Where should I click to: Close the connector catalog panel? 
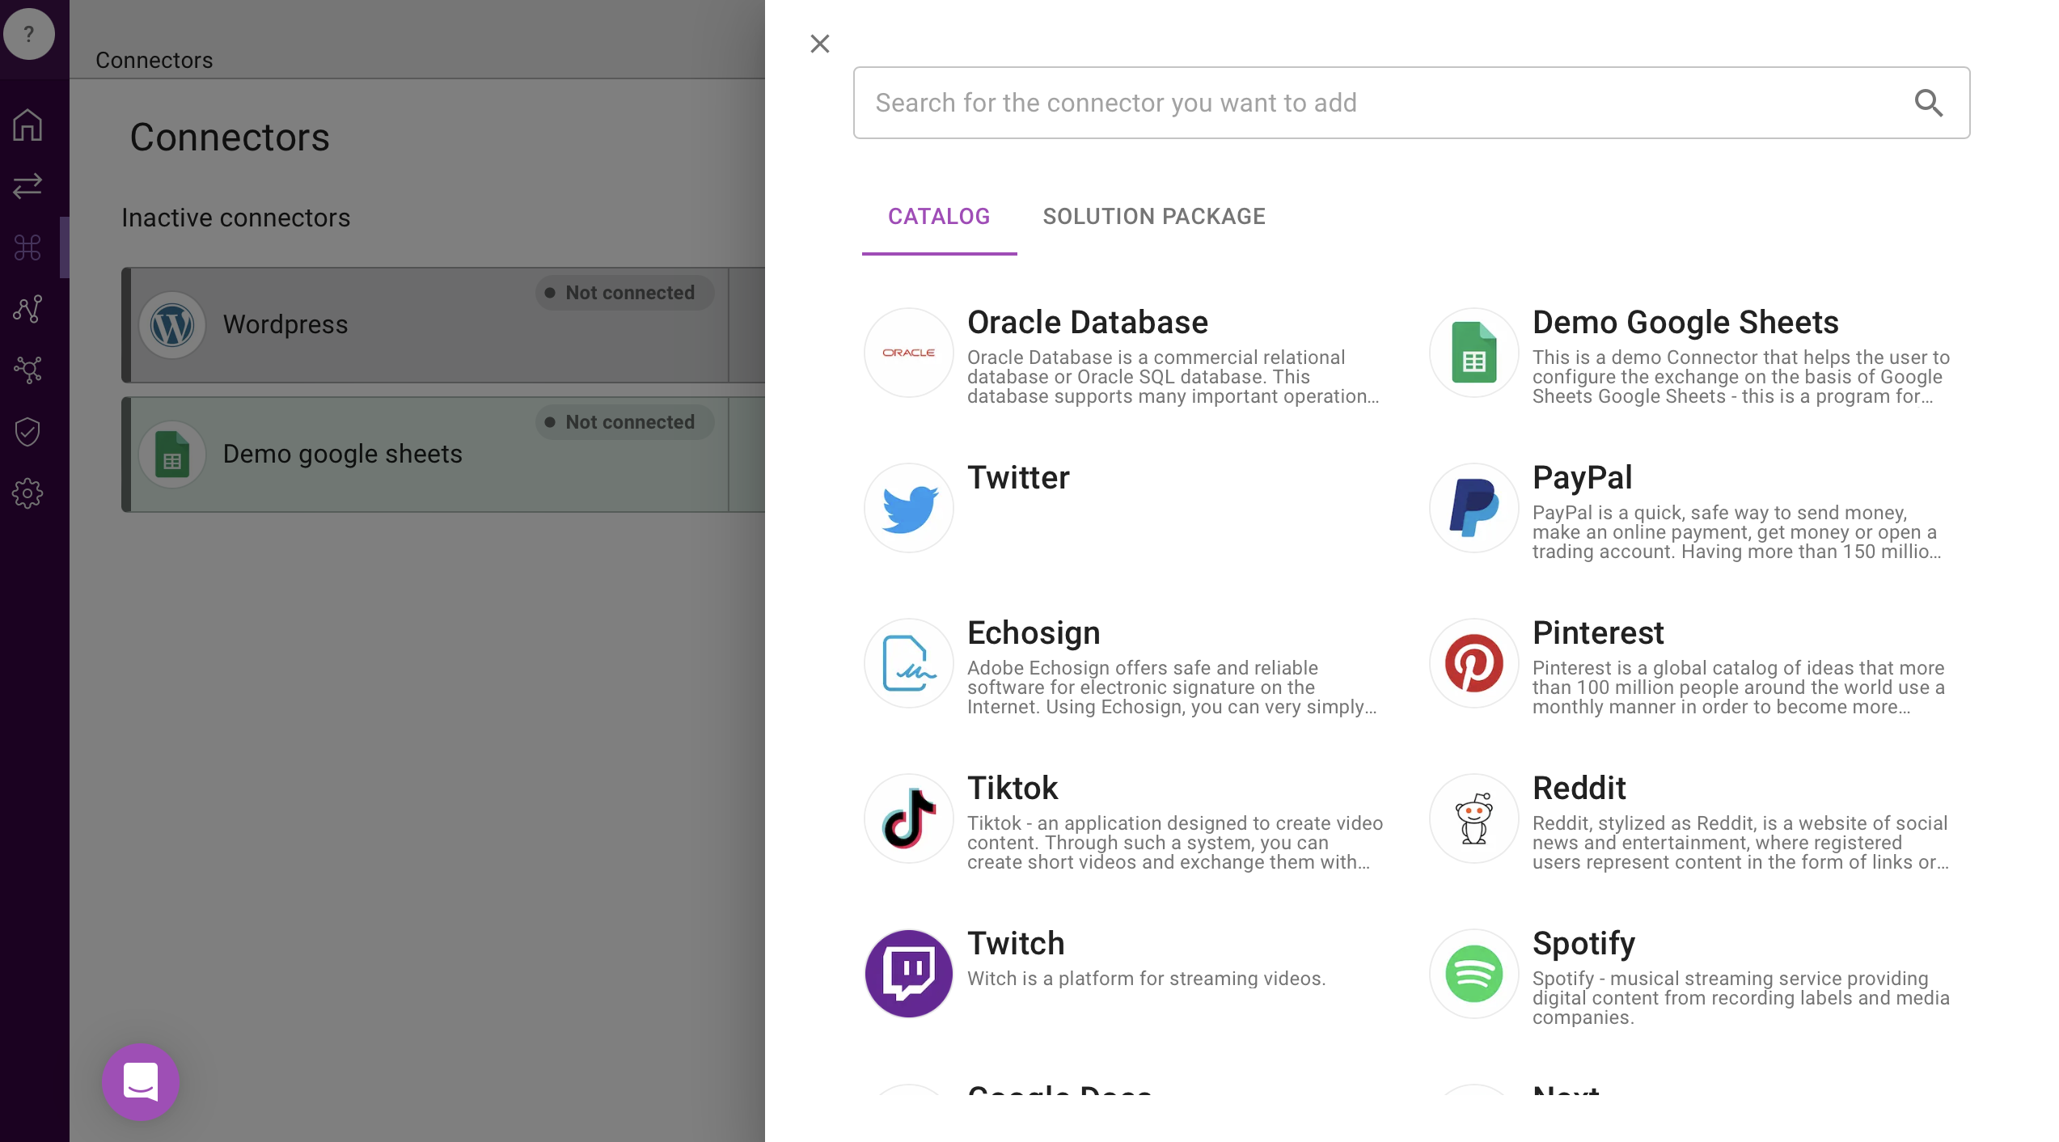tap(820, 44)
